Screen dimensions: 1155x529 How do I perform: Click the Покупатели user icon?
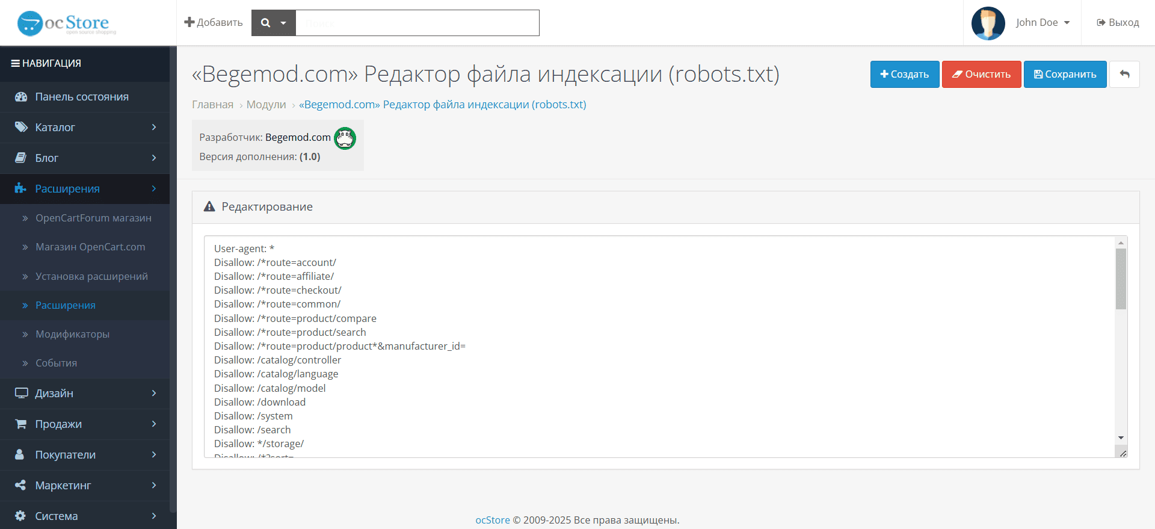pos(20,454)
